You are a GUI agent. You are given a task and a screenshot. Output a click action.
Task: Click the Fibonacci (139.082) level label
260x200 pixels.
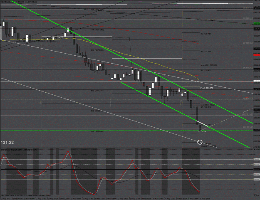[x=97, y=30]
